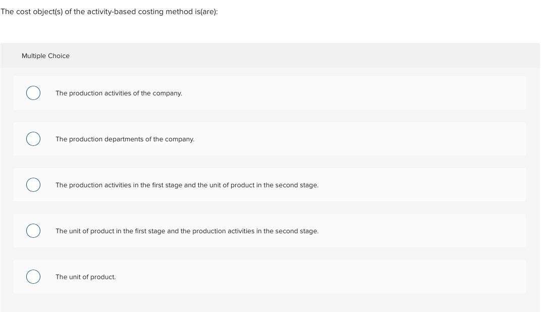Select the radio button for unit of product

pos(33,277)
